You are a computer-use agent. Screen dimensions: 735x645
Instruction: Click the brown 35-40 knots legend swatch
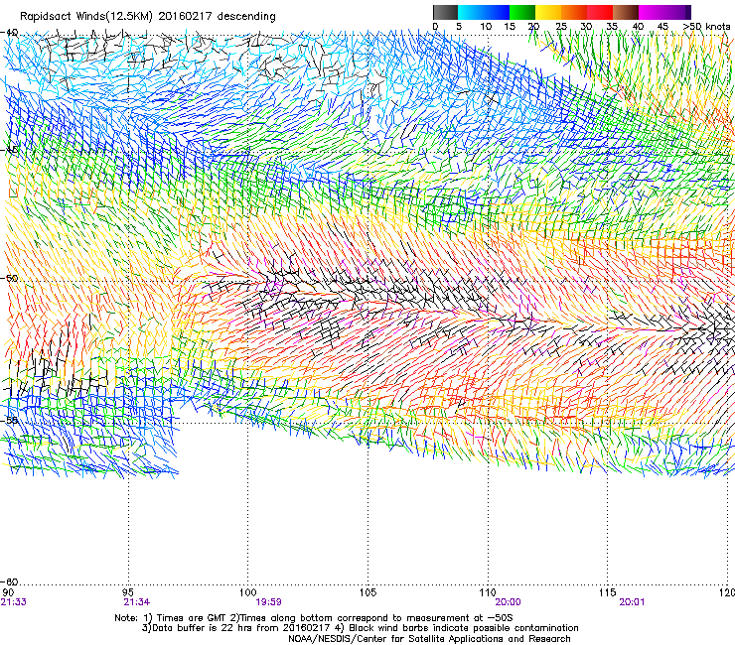click(626, 12)
